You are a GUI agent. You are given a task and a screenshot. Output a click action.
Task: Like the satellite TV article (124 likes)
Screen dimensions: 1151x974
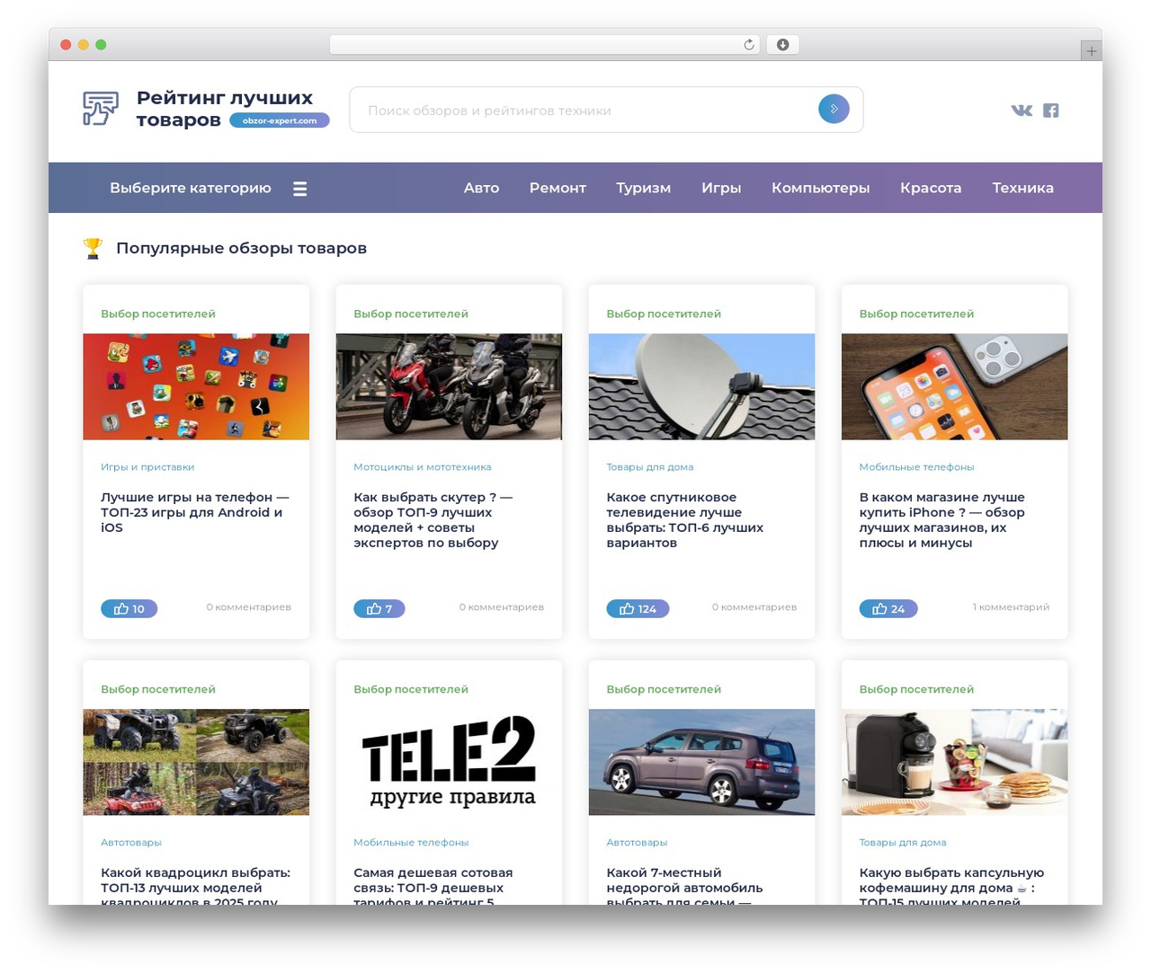[x=638, y=608]
